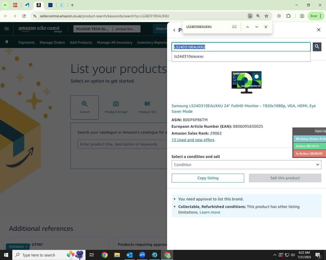326x260 pixels.
Task: Click the Samsung monitor product thumbnail
Action: pos(247,82)
